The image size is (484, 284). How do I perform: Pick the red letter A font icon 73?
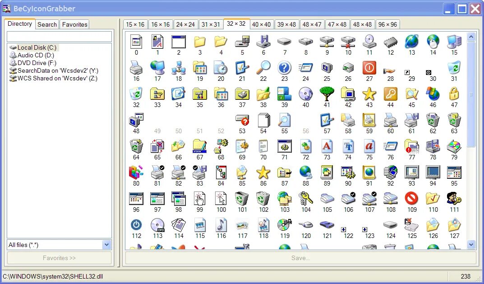coord(327,146)
